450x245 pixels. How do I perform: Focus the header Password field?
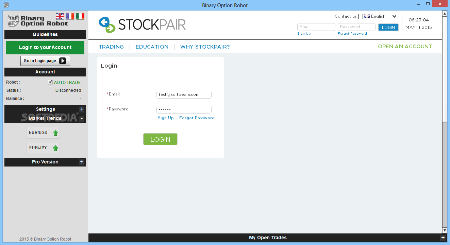pos(357,27)
